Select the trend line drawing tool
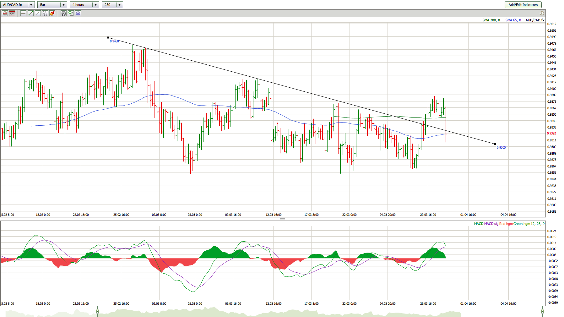This screenshot has width=564, height=317. coord(30,14)
